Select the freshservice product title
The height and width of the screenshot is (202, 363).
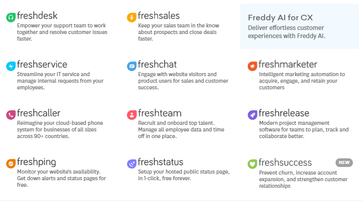(x=42, y=64)
